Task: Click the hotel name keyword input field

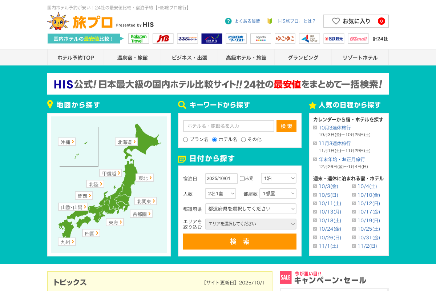Action: coord(229,126)
